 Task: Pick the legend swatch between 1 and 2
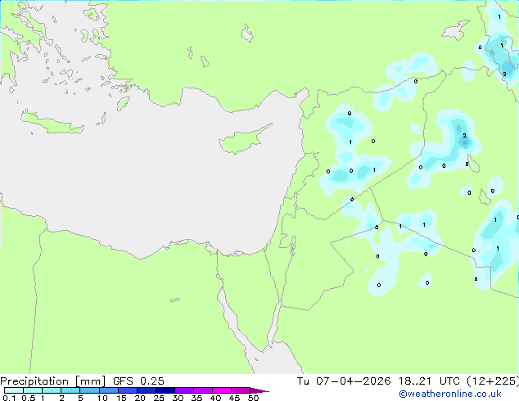pyautogui.click(x=52, y=390)
